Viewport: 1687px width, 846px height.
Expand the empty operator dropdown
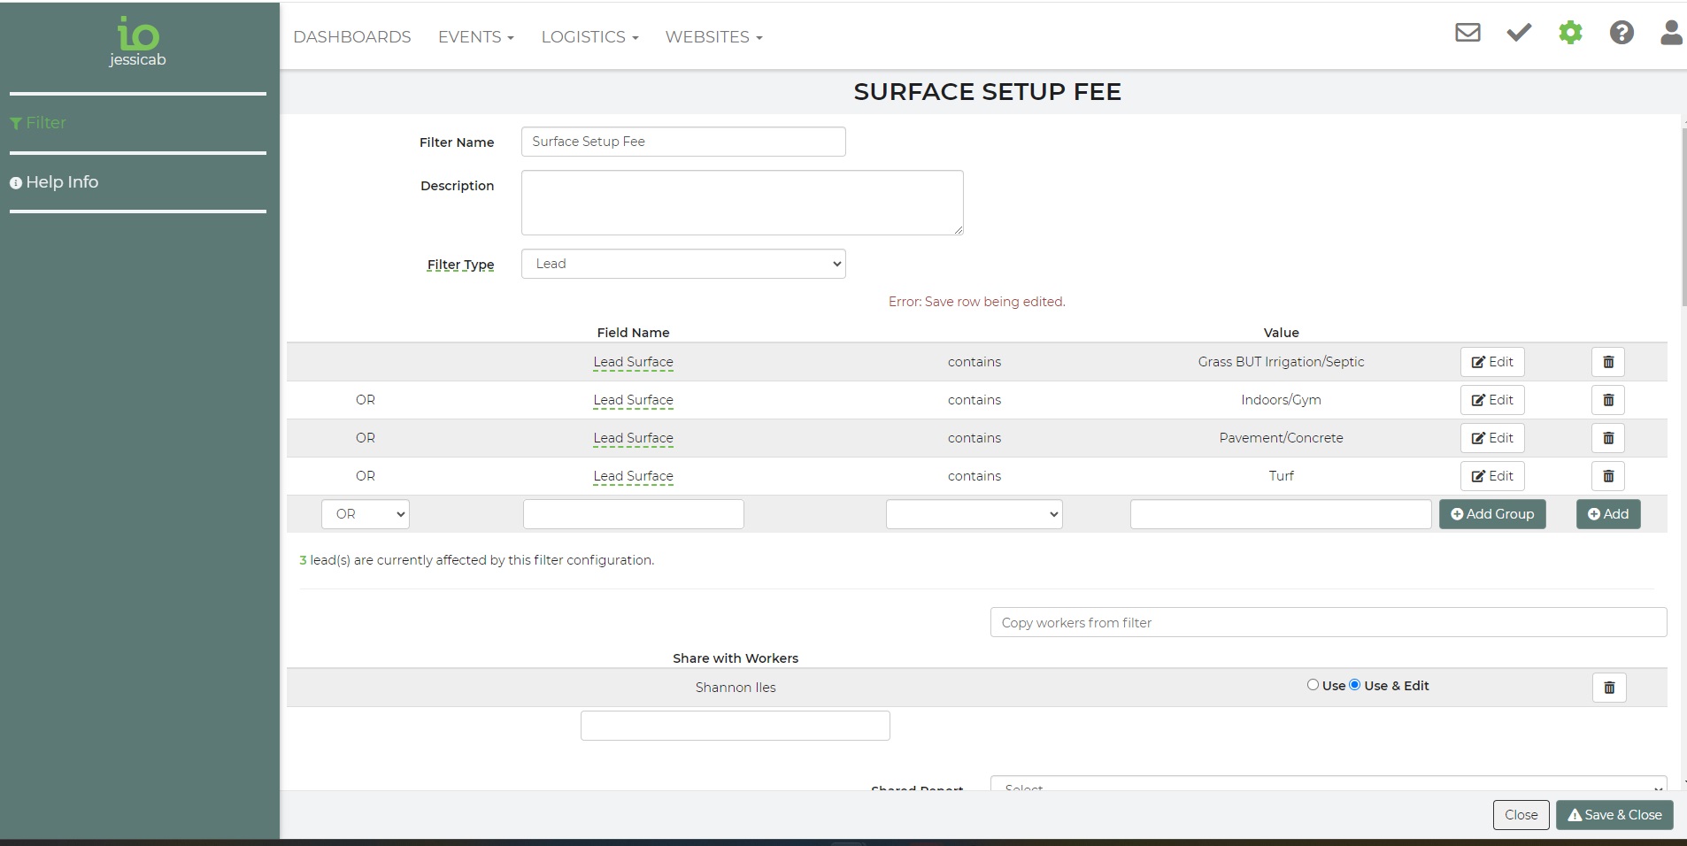tap(974, 514)
